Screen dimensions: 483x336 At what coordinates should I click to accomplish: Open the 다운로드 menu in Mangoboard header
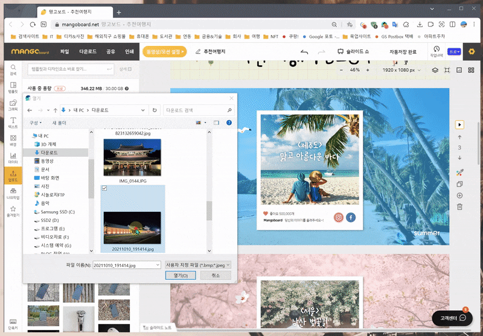pos(88,51)
